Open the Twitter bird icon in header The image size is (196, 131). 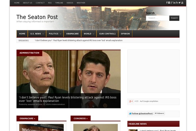click(179, 3)
